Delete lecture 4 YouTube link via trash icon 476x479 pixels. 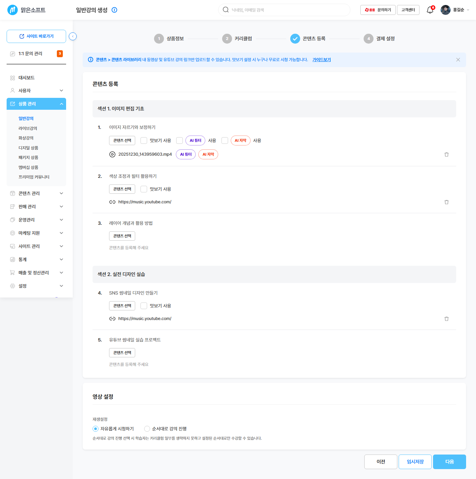coord(447,319)
